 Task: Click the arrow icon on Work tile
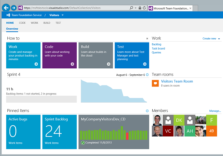(x=36, y=64)
